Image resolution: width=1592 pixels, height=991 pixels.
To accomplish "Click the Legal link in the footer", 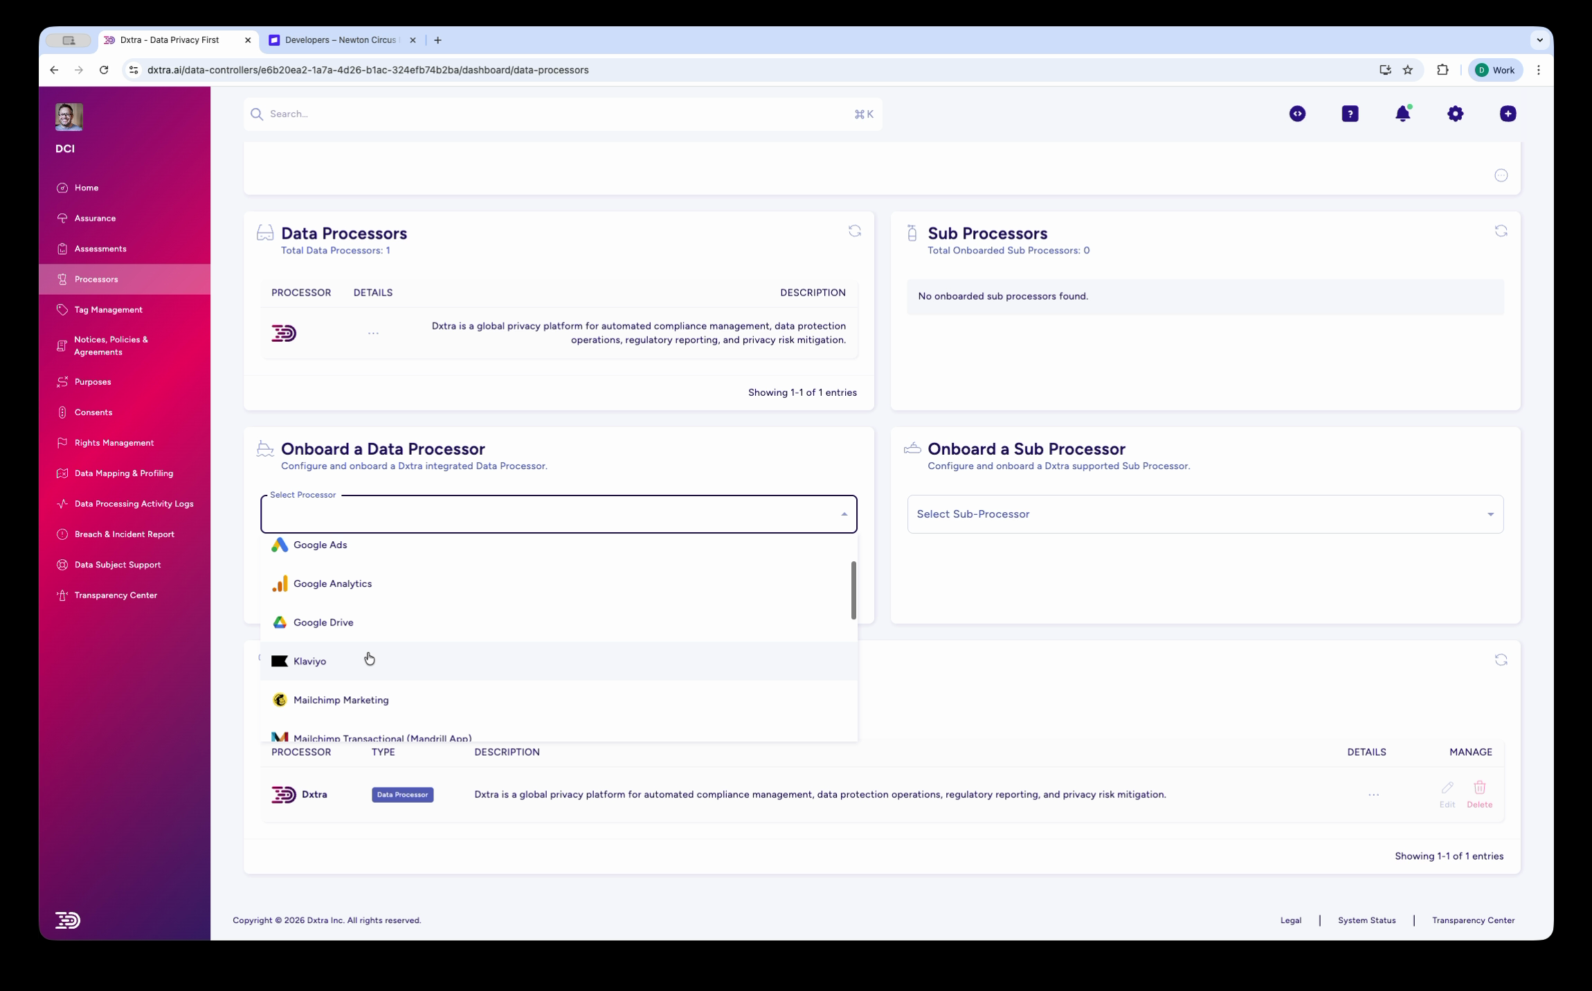I will coord(1291,920).
